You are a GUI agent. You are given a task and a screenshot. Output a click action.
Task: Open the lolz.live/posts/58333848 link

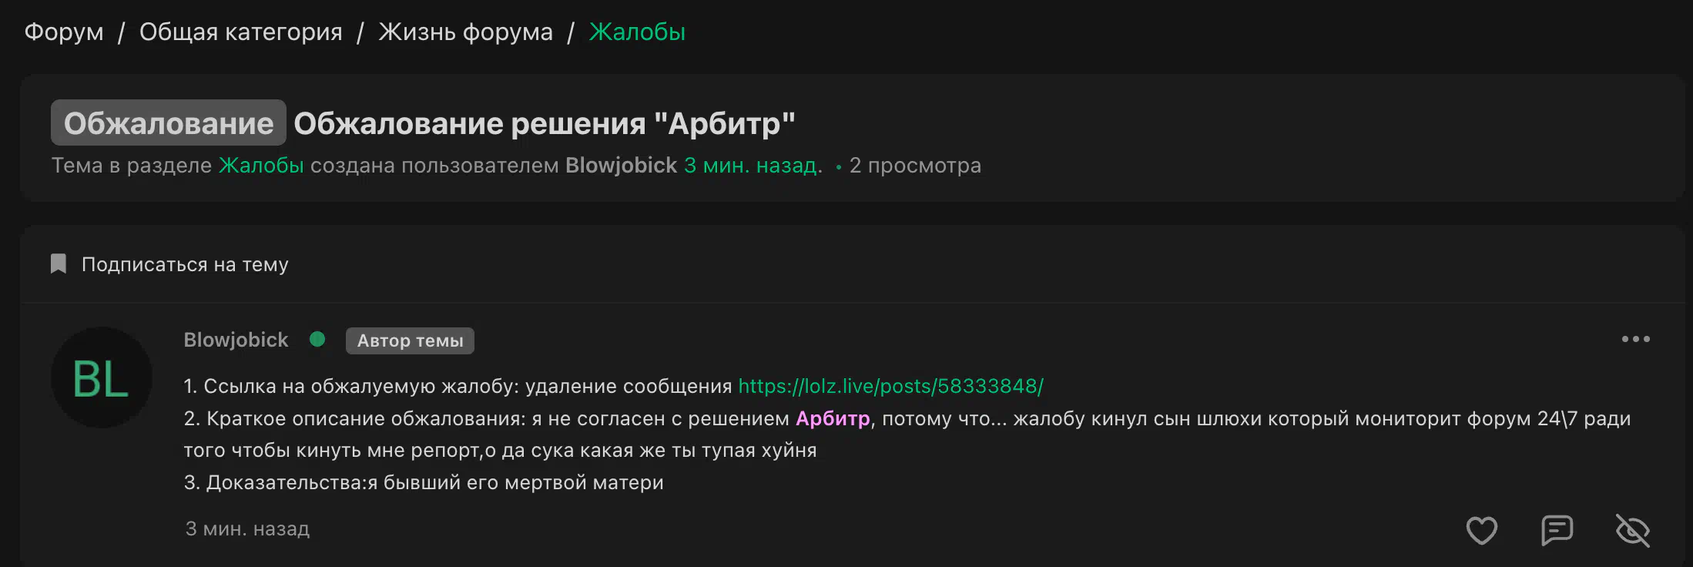tap(890, 386)
